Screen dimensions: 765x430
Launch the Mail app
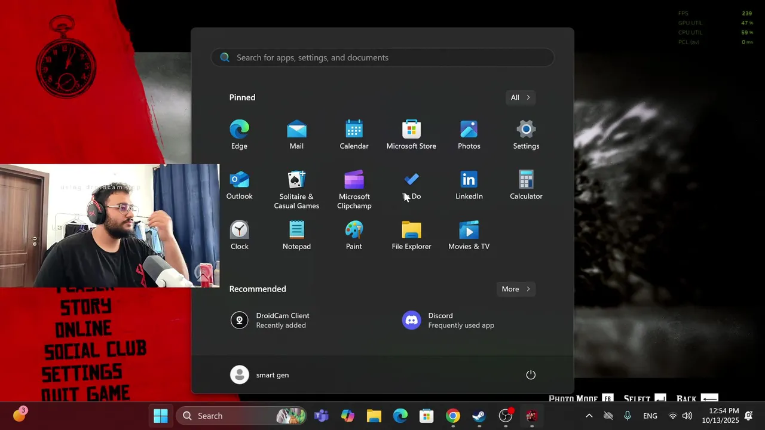point(296,135)
